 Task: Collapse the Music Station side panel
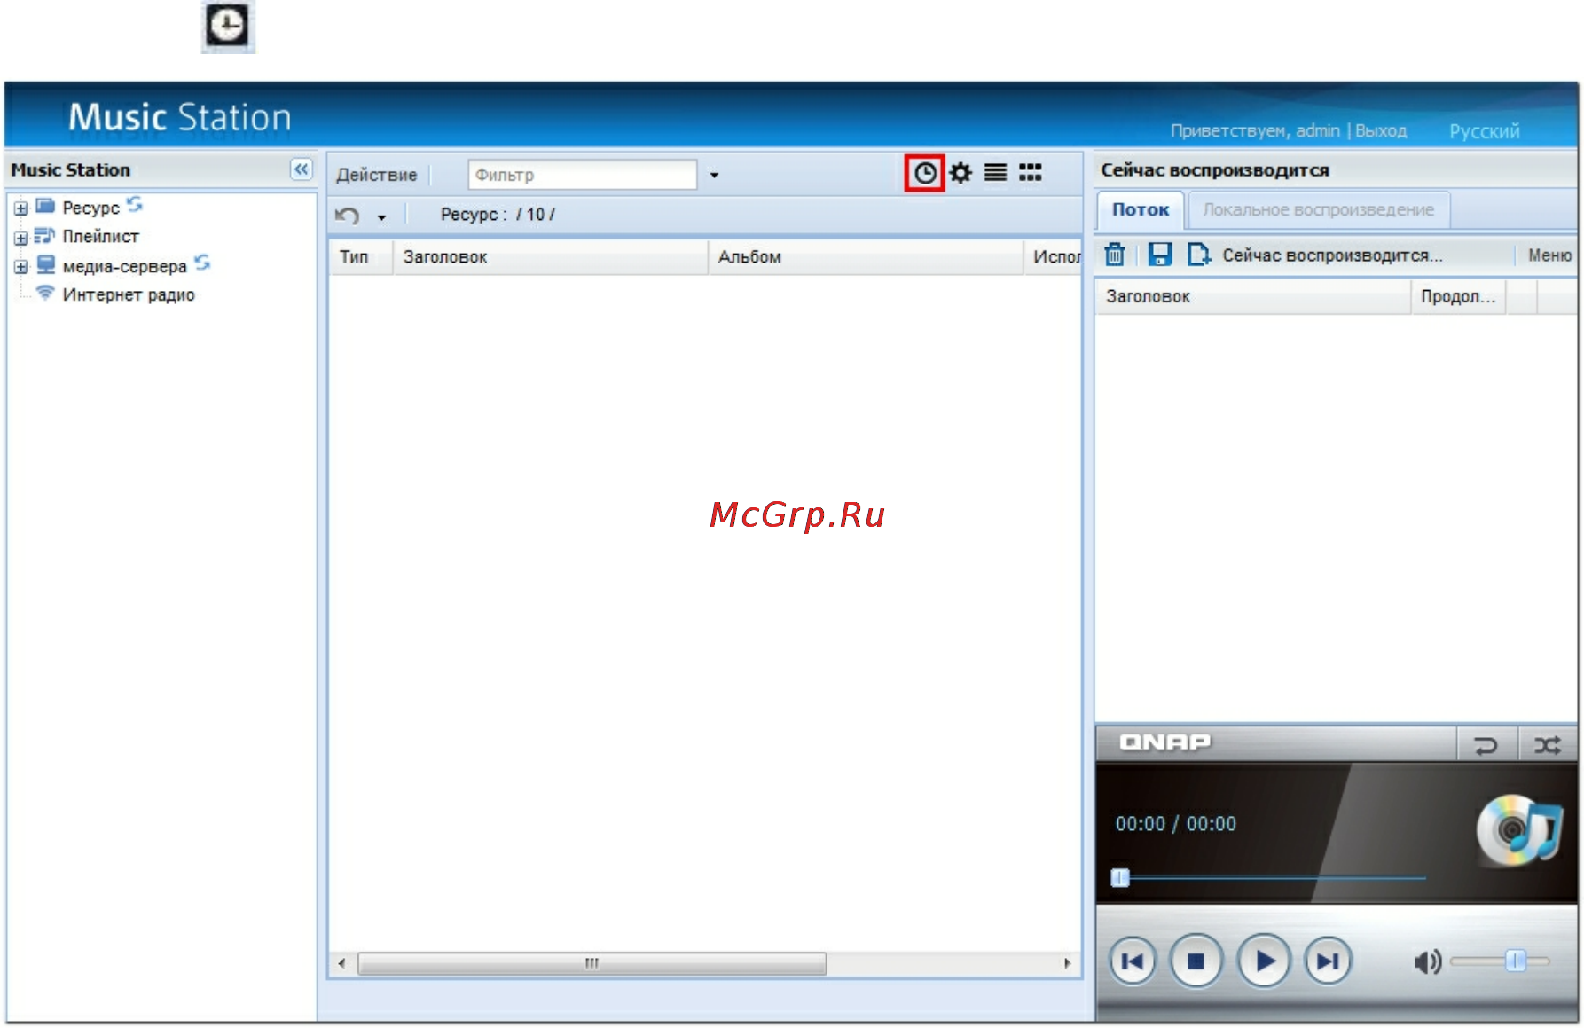click(x=302, y=169)
